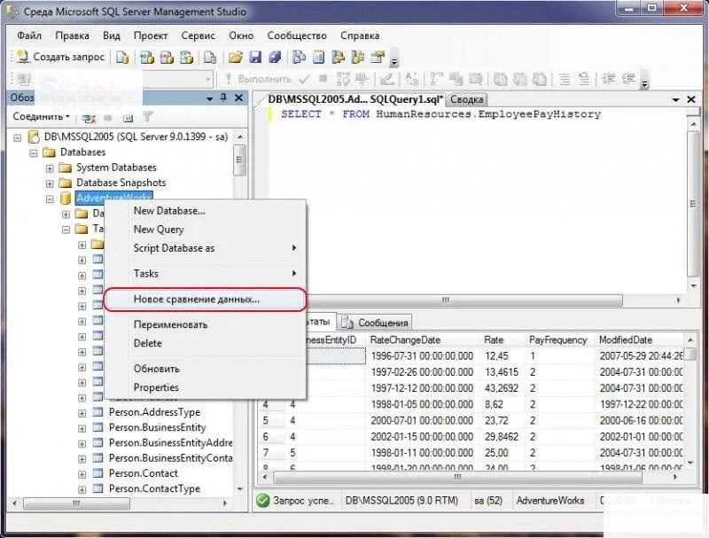Screen dimensions: 709x538
Task: Click Display Estimated Execution Plan icon
Action: (x=343, y=80)
